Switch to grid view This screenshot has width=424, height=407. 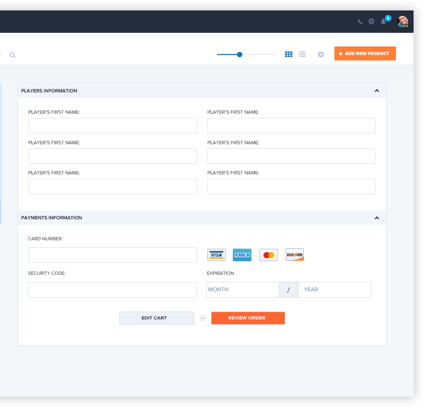(x=289, y=54)
